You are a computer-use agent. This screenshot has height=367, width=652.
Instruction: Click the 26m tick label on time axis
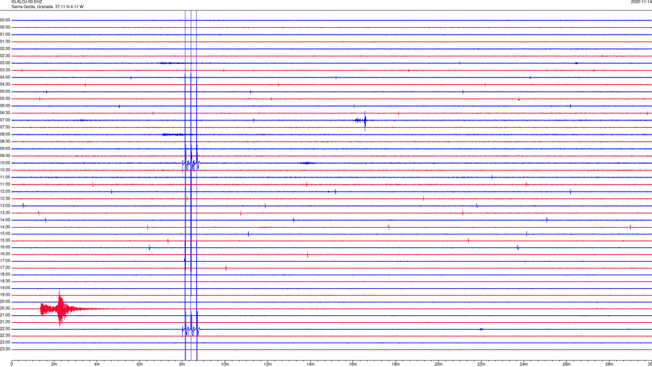pos(566,364)
